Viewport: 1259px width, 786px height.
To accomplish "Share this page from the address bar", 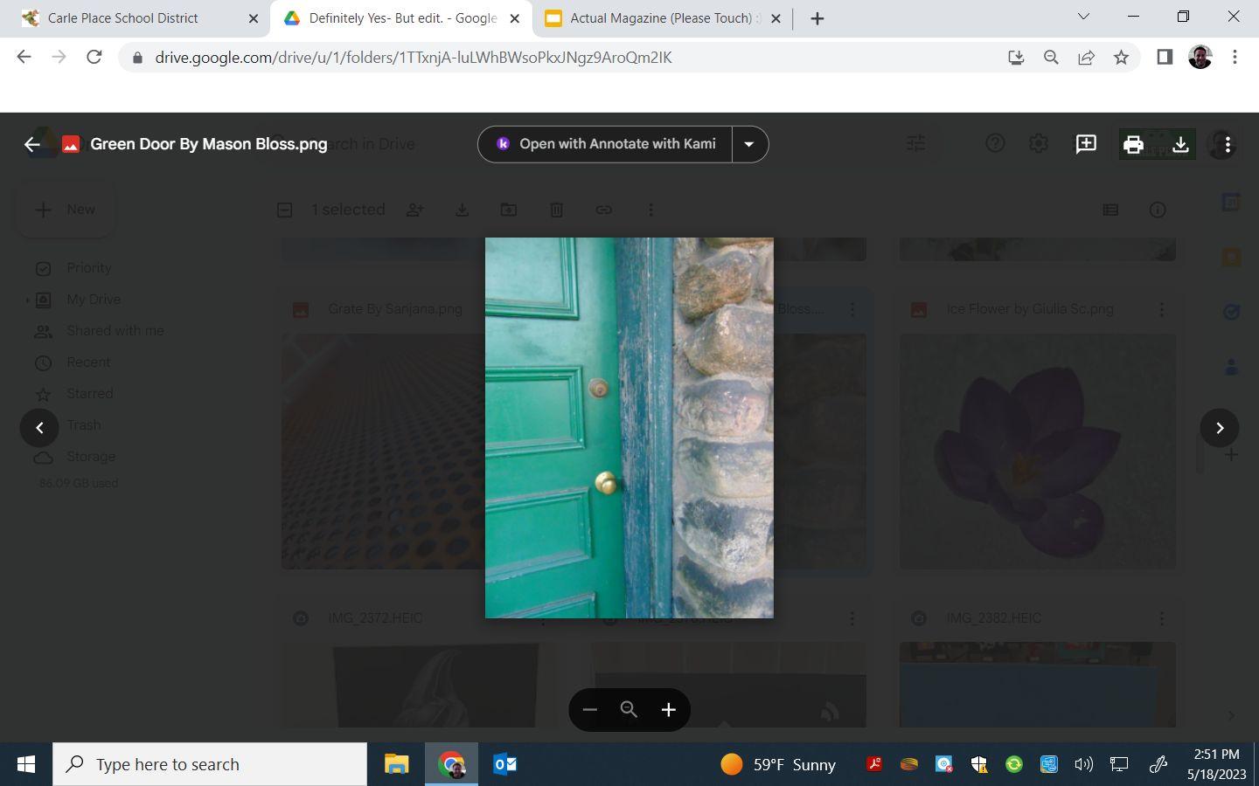I will point(1086,58).
